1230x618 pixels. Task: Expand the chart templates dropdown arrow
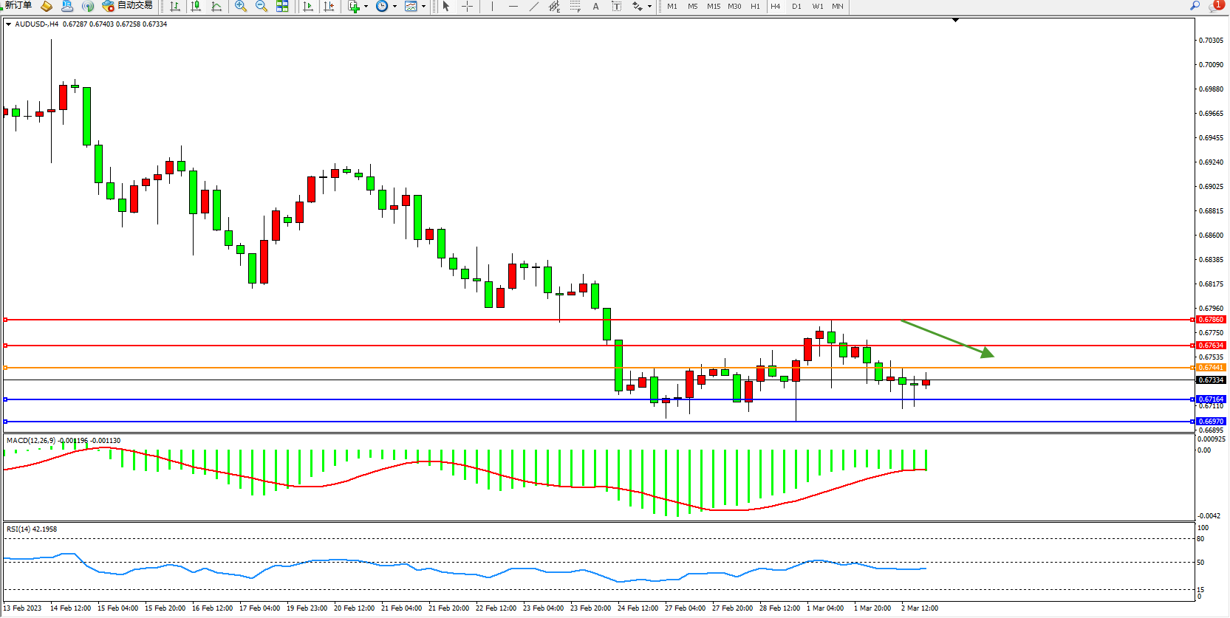pos(423,7)
